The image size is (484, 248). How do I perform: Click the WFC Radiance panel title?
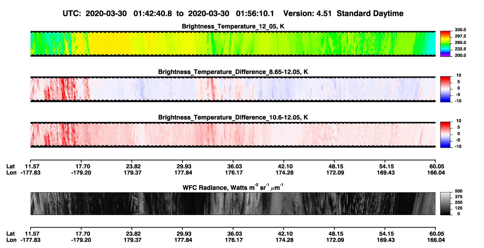click(233, 187)
